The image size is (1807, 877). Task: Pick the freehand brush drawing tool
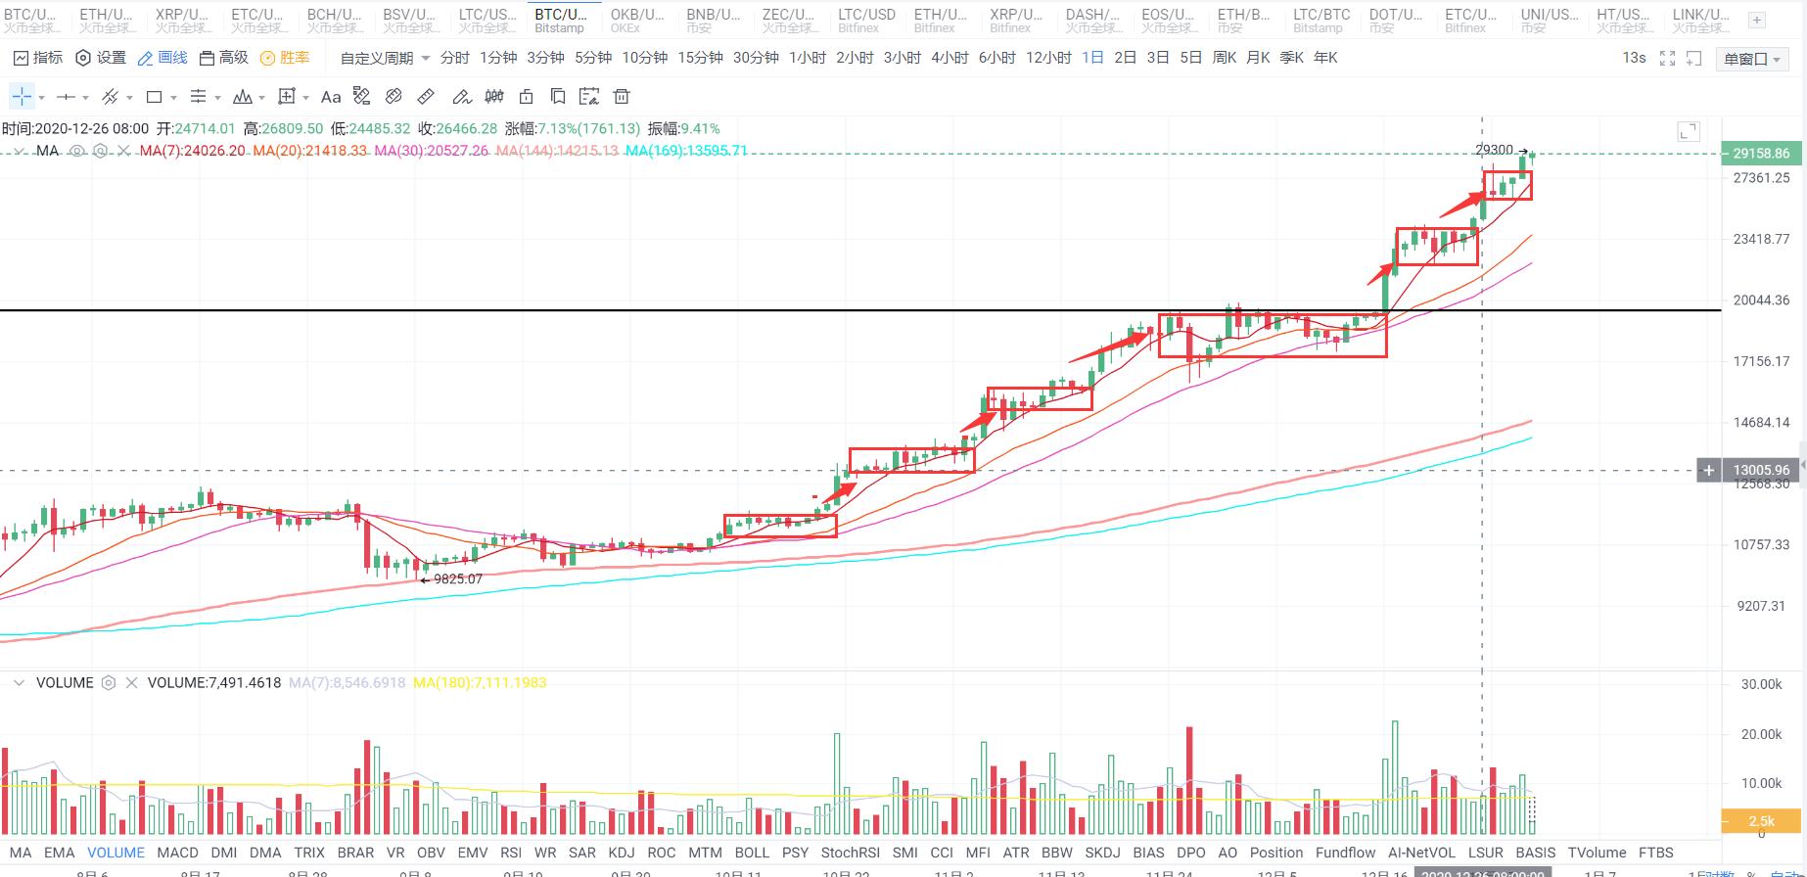(461, 97)
